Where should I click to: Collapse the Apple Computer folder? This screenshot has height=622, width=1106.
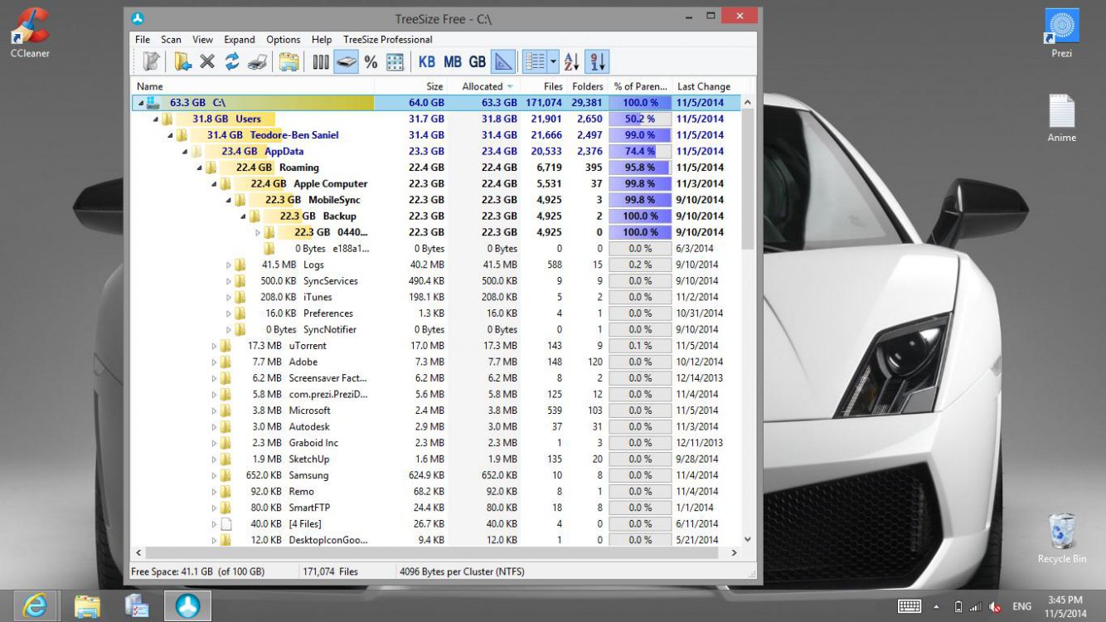(214, 184)
